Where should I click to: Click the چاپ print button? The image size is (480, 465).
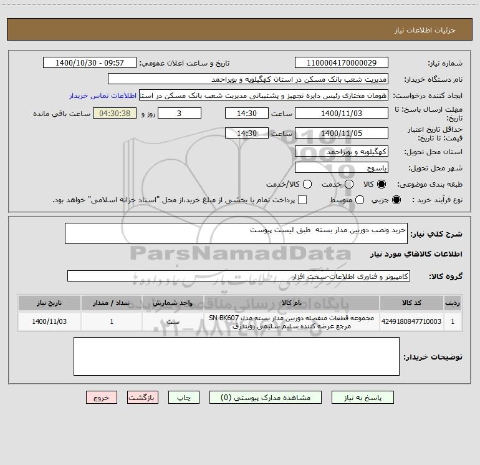(184, 397)
